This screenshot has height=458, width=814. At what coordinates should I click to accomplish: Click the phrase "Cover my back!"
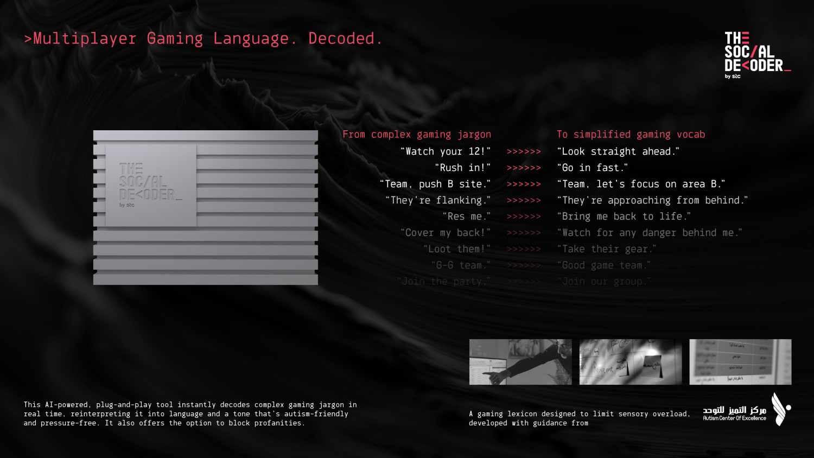point(446,233)
